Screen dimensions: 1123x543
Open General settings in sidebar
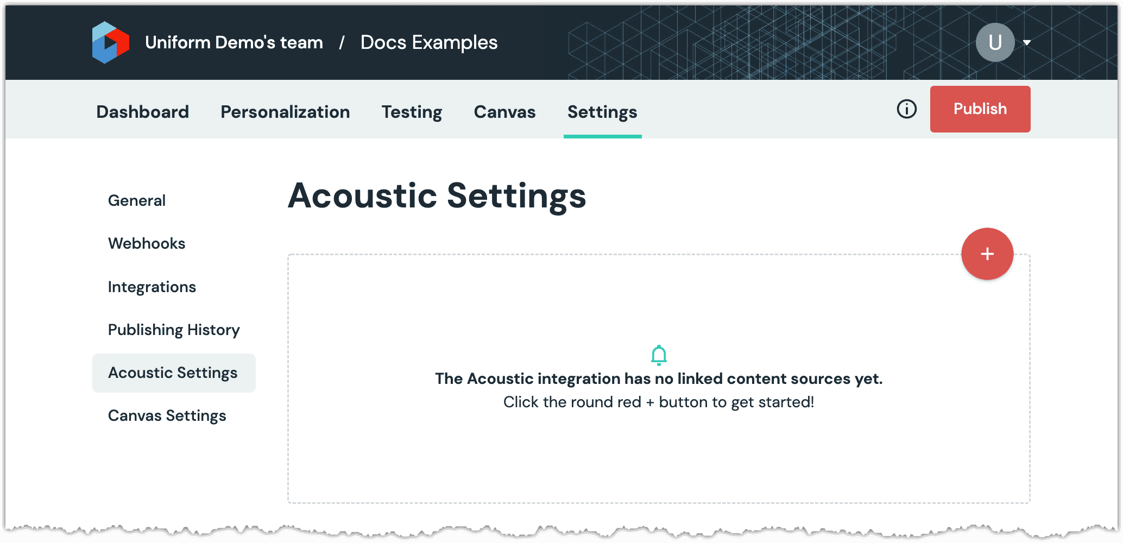[x=137, y=200]
